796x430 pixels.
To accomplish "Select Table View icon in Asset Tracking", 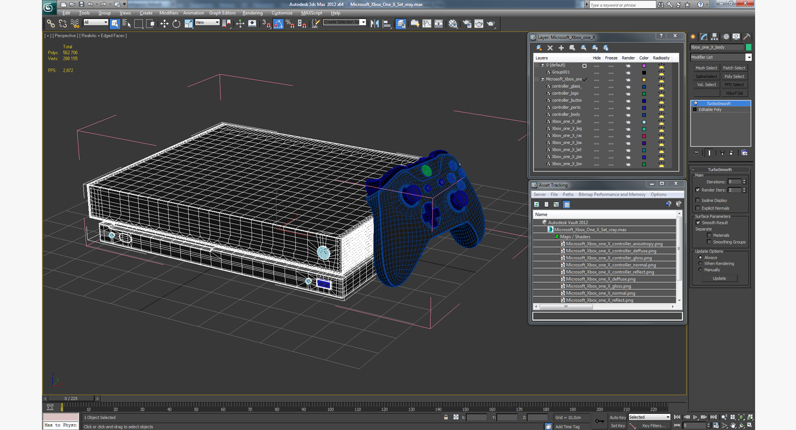I will 566,204.
